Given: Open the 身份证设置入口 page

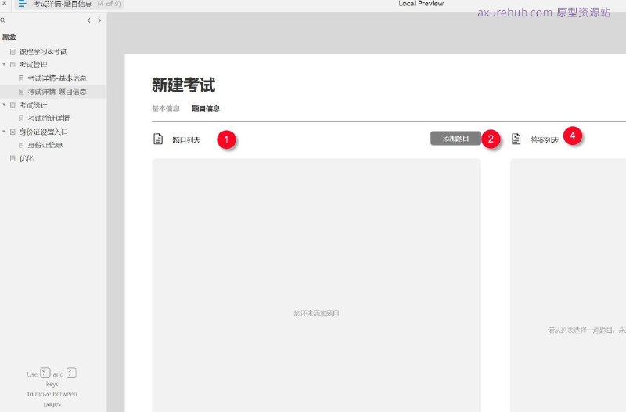Looking at the screenshot, I should click(x=44, y=132).
